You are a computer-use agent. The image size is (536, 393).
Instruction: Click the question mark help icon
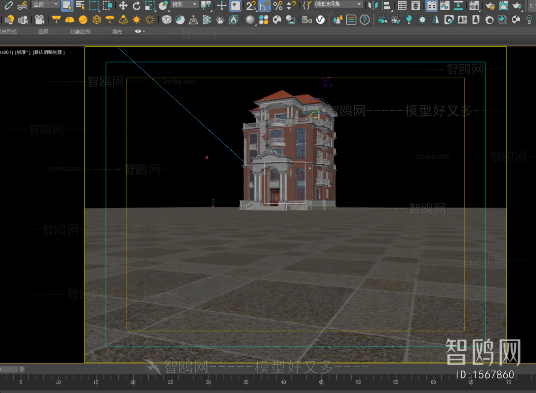365,20
